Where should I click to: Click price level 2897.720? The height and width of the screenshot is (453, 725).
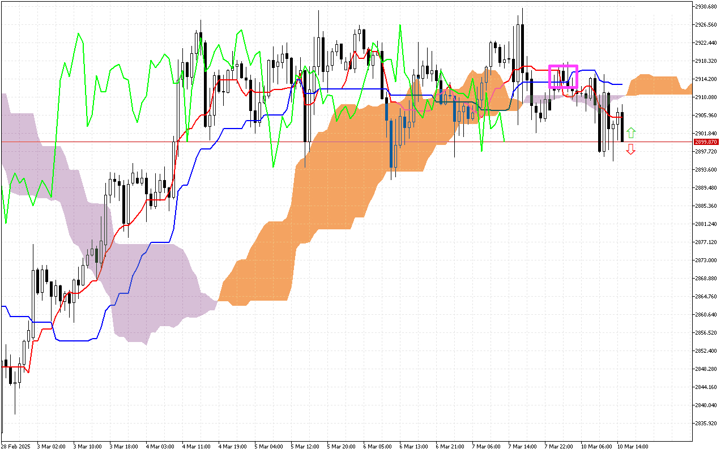point(706,151)
